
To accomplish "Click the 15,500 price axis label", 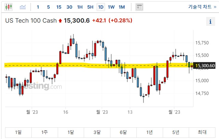I will coord(202,55).
